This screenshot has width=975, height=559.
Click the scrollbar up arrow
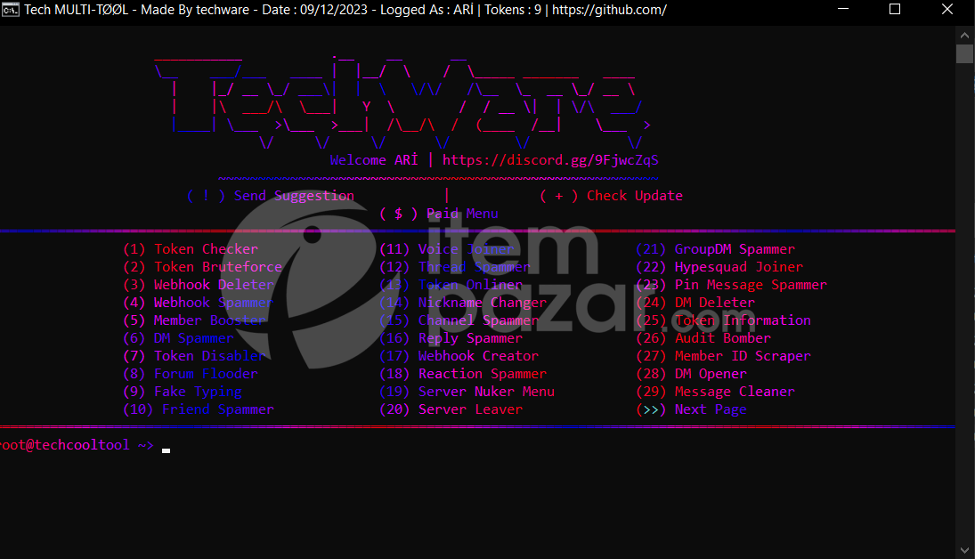[x=964, y=36]
